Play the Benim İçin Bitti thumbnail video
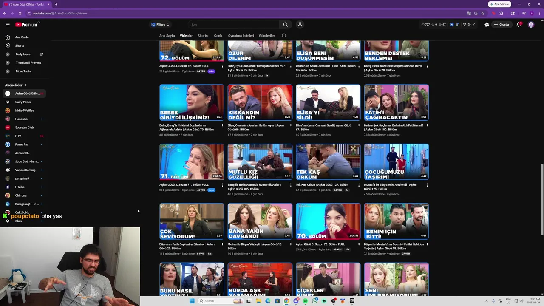Screen dimensions: 544x306 (396, 221)
